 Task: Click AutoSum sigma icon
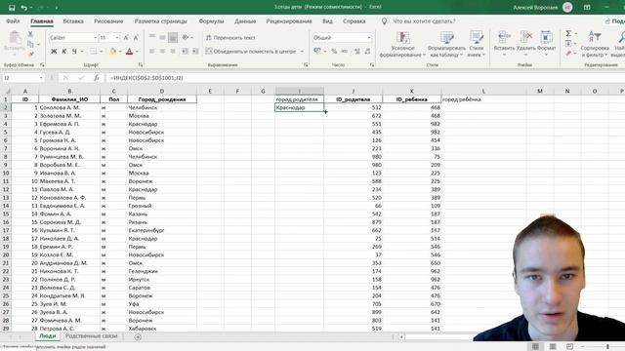tap(568, 33)
